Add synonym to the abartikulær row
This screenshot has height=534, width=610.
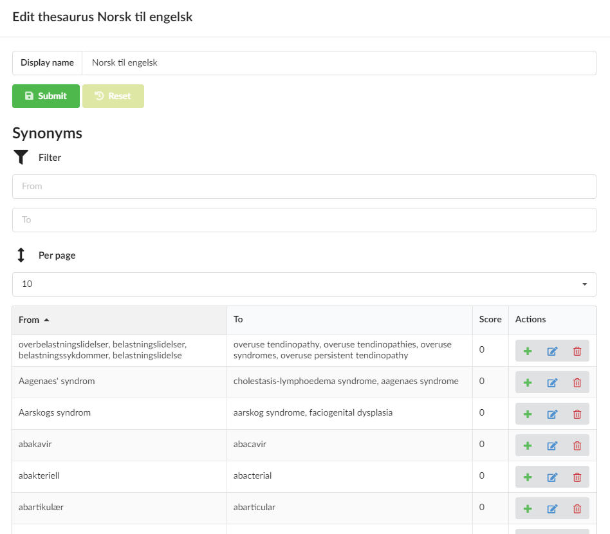(x=528, y=509)
